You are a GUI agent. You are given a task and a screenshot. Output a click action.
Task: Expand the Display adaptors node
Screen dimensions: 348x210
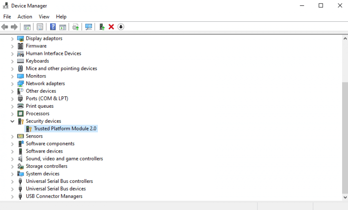(12, 39)
